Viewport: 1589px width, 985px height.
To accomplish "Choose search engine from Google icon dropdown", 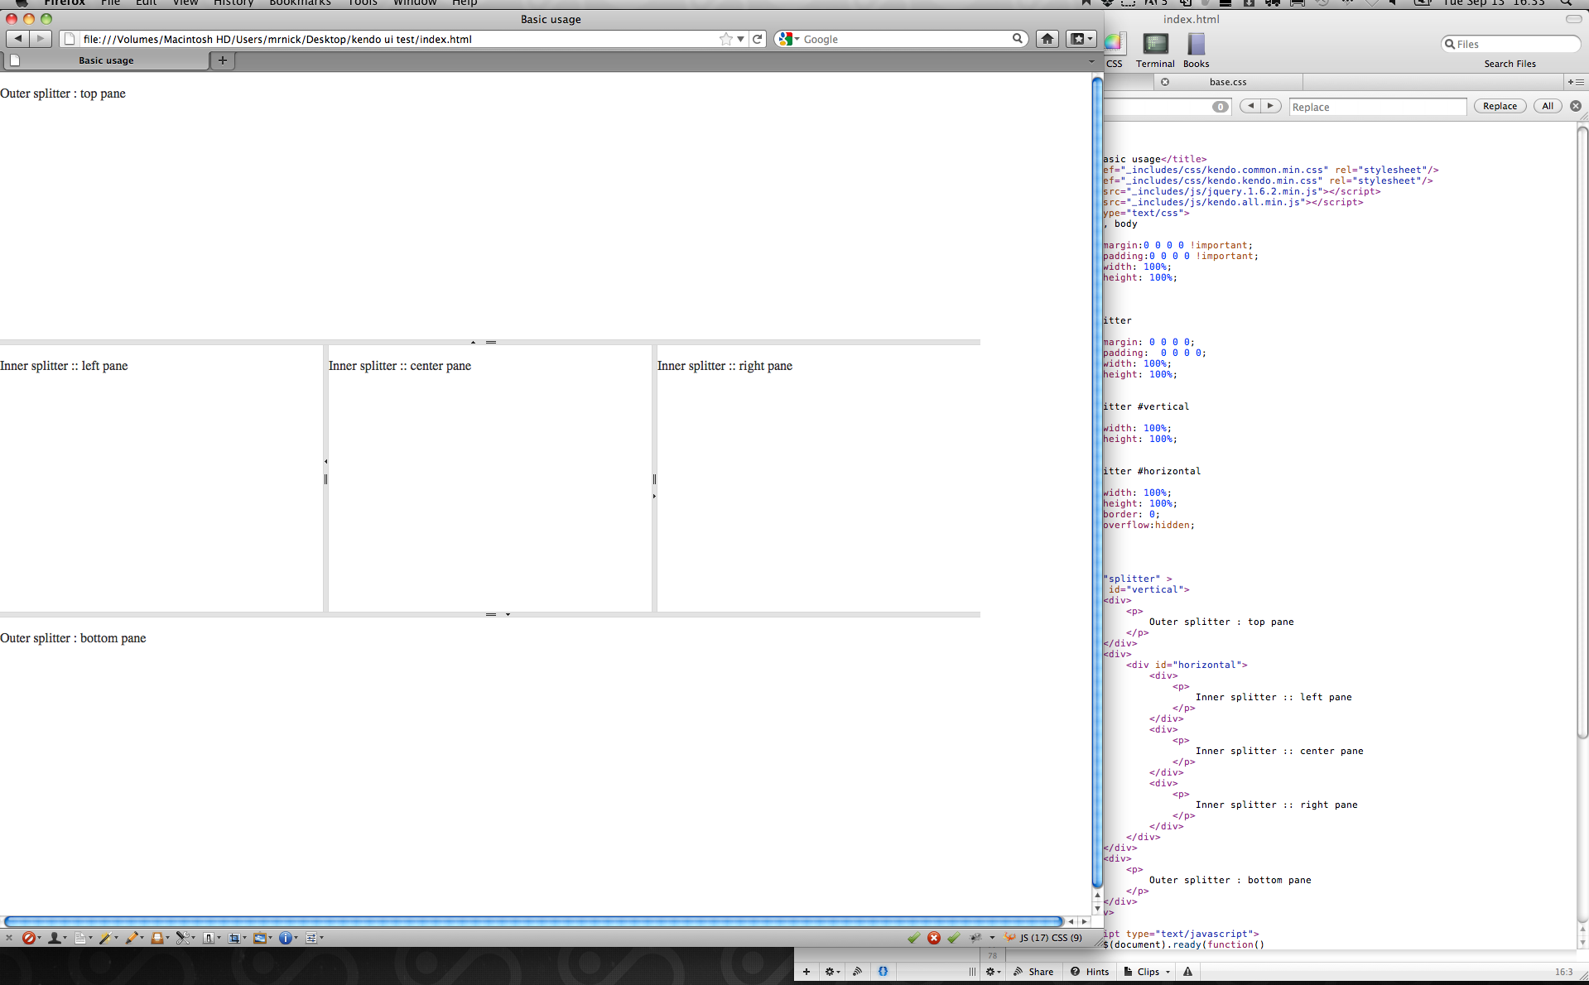I will (x=789, y=39).
